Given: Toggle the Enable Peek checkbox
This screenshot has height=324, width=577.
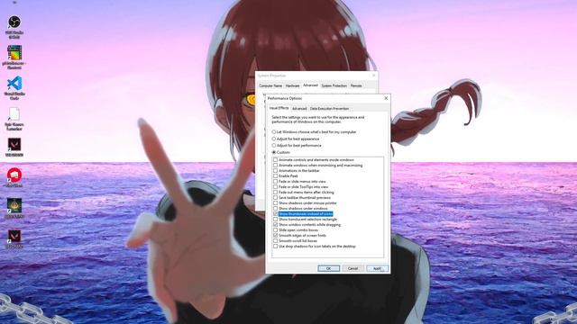Looking at the screenshot, I should pyautogui.click(x=276, y=176).
